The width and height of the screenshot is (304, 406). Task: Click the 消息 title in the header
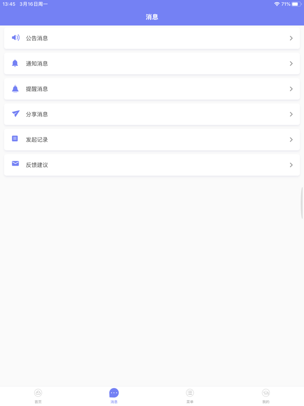(x=152, y=16)
